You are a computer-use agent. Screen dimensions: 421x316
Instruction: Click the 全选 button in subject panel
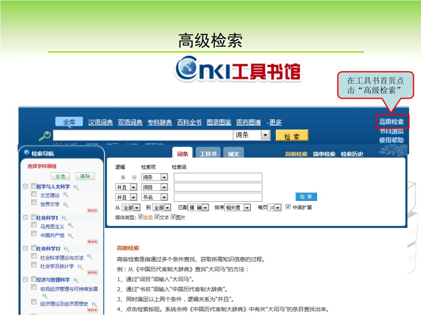coord(60,176)
